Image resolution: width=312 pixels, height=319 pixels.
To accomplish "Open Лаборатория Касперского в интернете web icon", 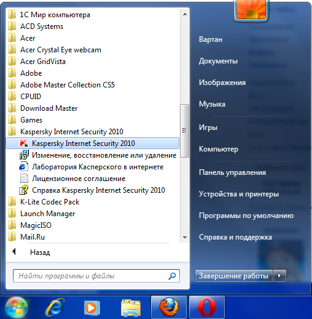I will click(x=24, y=167).
